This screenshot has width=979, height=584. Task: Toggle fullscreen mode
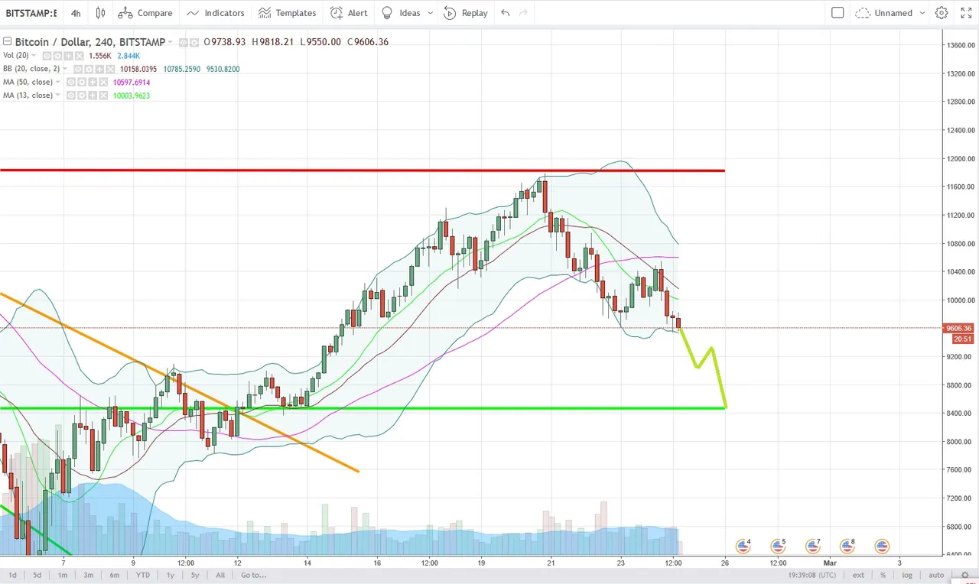click(966, 13)
